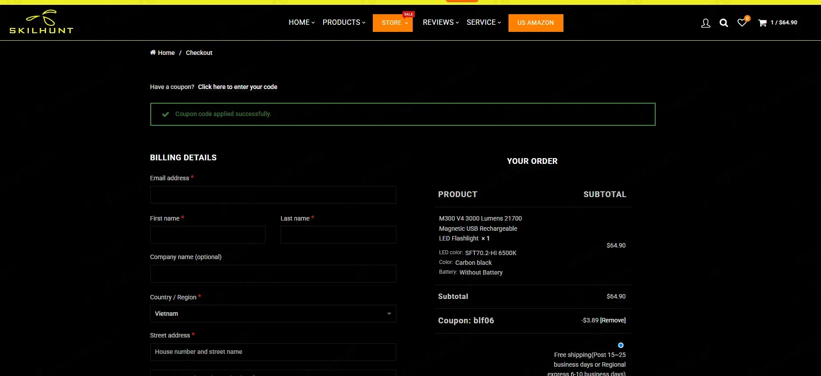
Task: Open the Country / Region dropdown showing Vietnam
Action: (273, 314)
